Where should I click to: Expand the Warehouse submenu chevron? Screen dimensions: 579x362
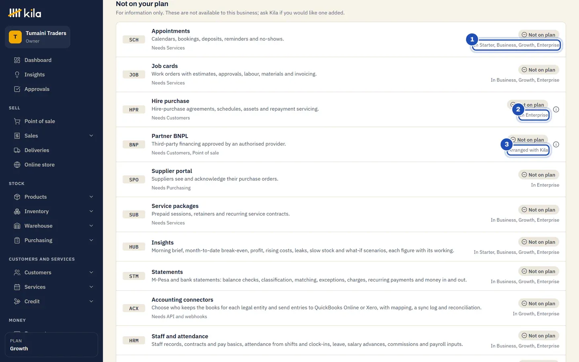coord(91,226)
